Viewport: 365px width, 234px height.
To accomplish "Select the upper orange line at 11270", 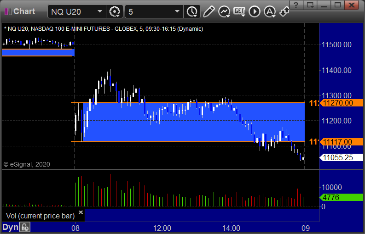I will (x=188, y=103).
